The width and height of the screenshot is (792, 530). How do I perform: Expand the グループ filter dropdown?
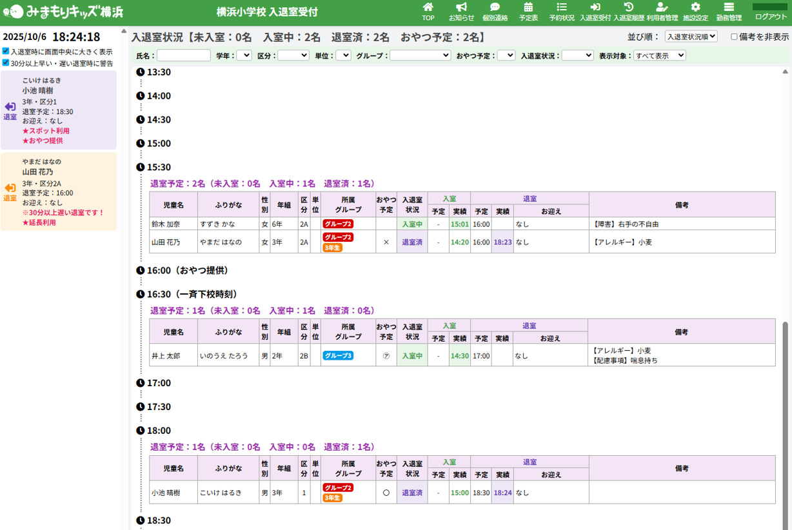[420, 56]
